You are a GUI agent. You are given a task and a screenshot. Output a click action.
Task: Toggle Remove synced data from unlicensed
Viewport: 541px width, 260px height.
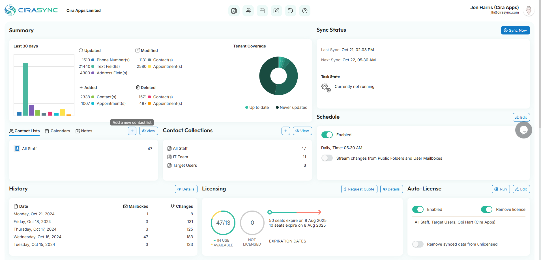(418, 244)
